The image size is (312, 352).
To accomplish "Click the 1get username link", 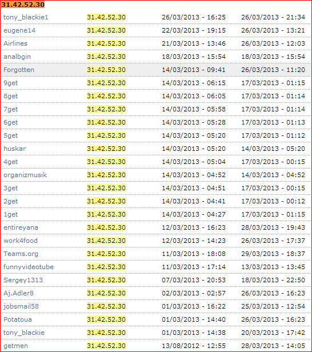I will [10, 214].
